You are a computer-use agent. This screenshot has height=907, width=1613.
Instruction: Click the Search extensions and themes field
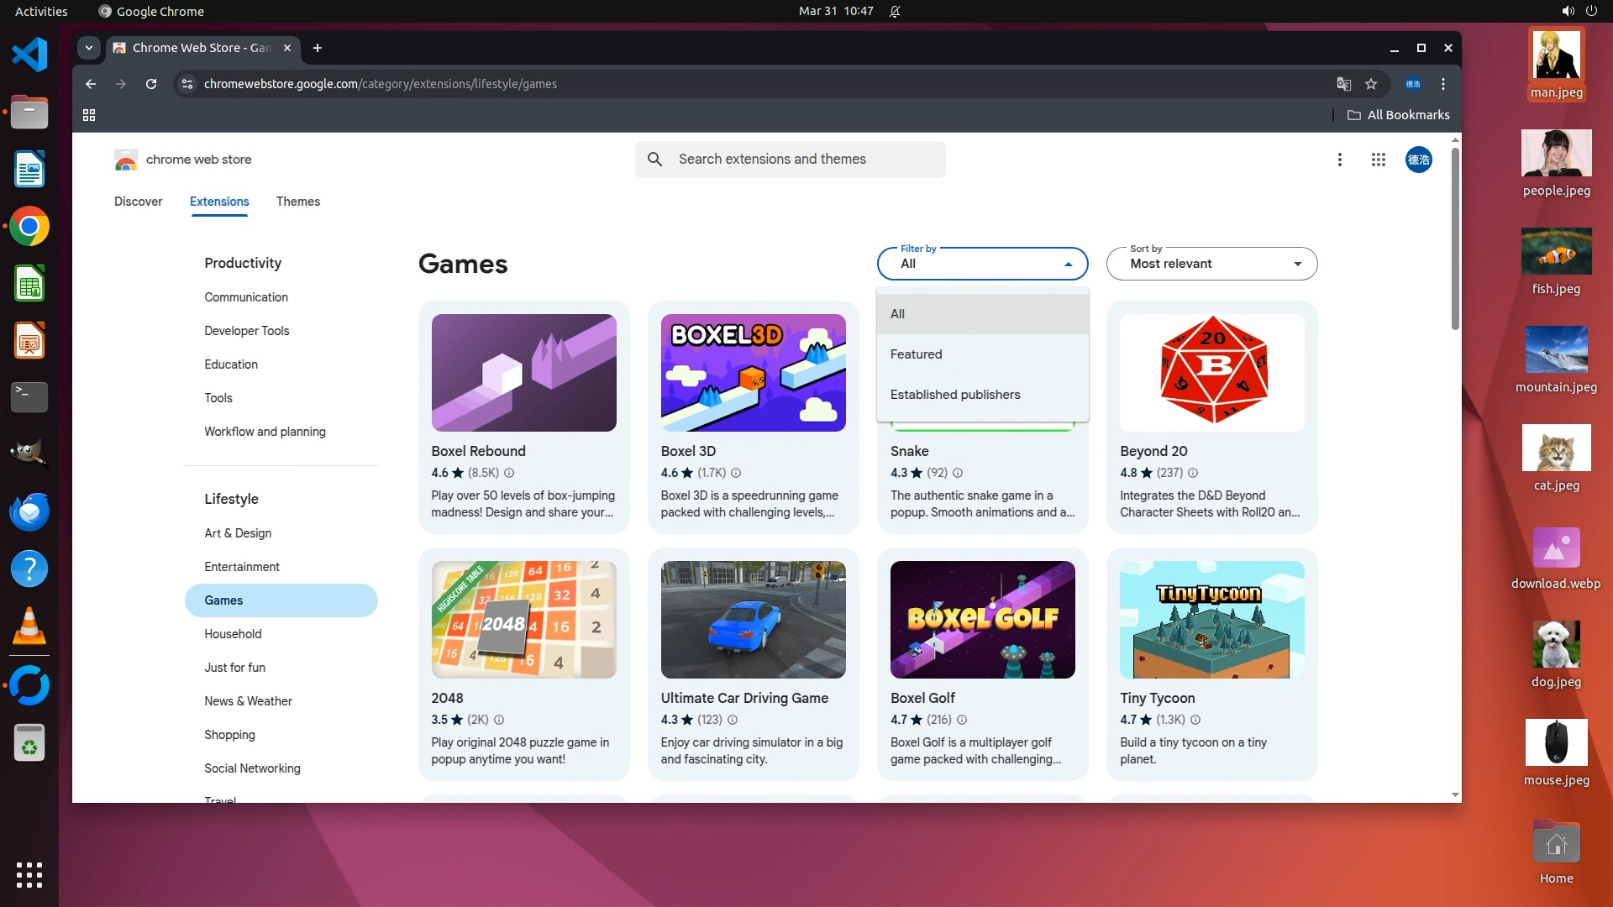[790, 160]
